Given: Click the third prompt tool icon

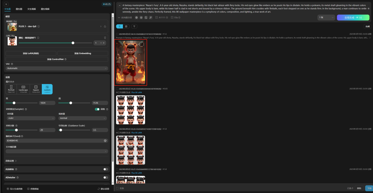Looking at the screenshot, I should pos(146,18).
